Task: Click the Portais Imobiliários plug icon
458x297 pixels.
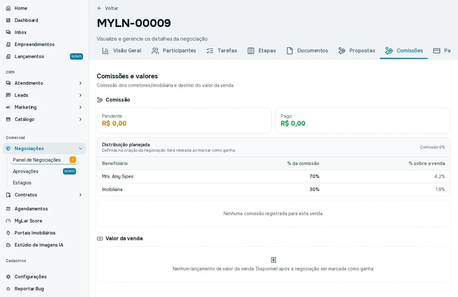Action: click(8, 233)
